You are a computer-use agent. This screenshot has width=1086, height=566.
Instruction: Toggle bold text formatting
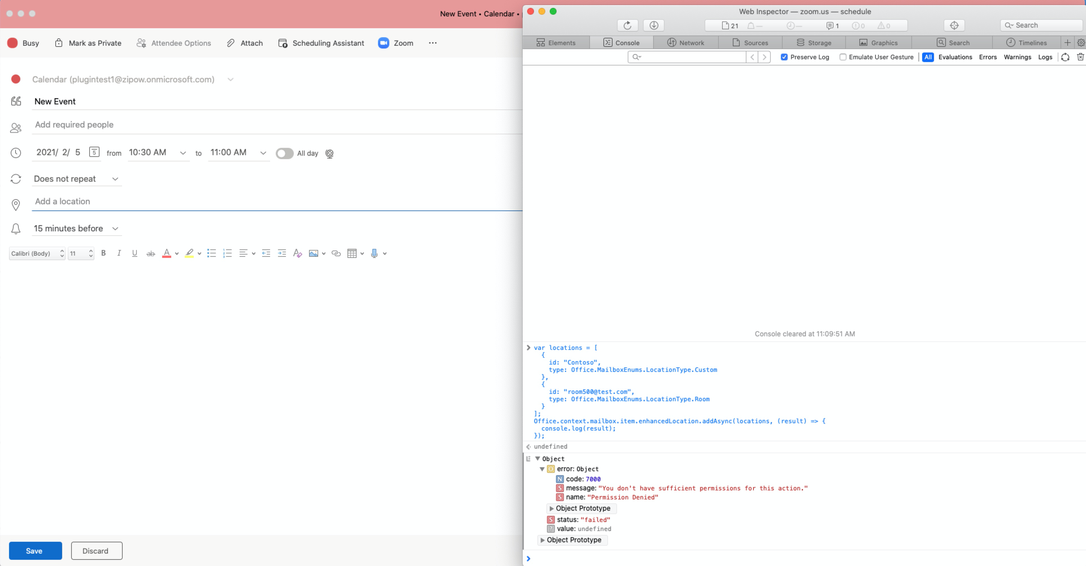[x=103, y=253]
